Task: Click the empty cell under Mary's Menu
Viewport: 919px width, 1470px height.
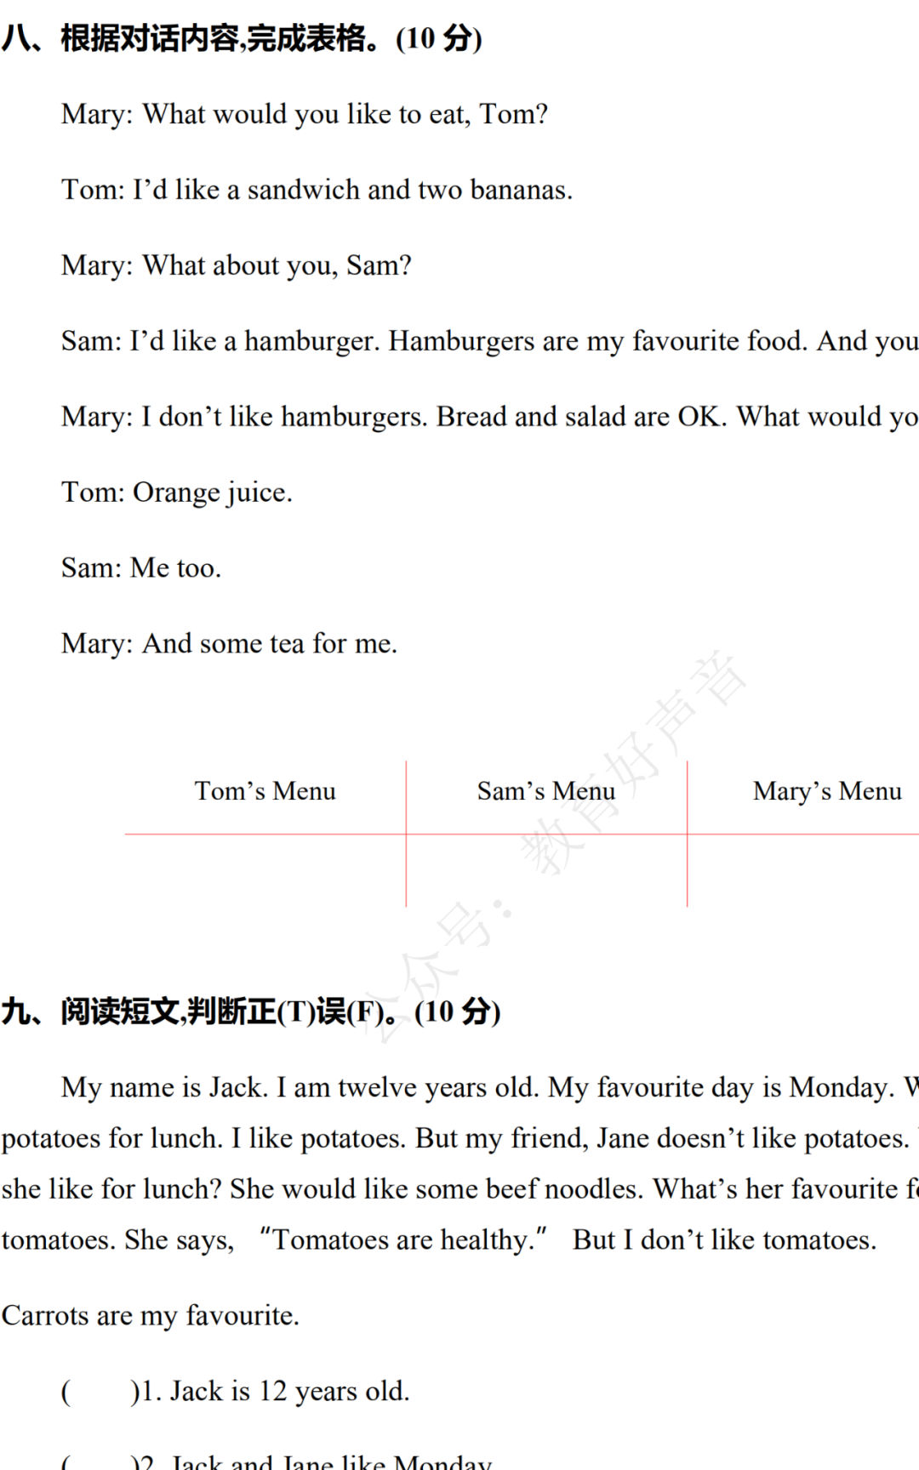Action: 803,871
